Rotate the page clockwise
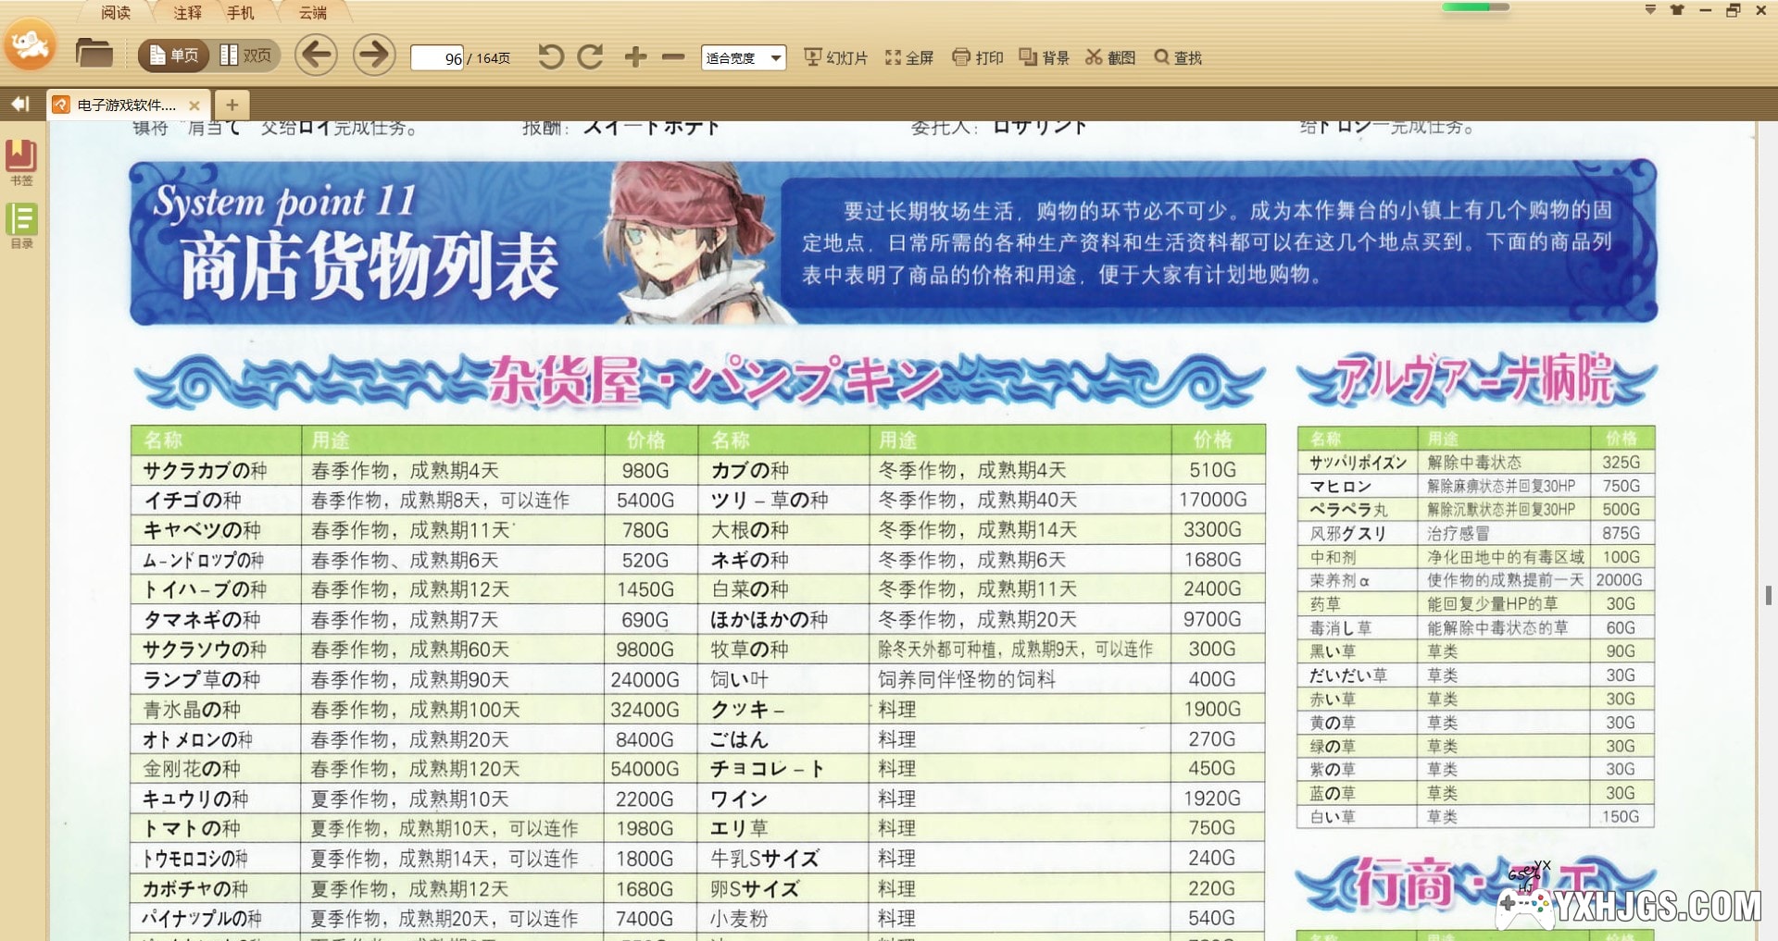Viewport: 1778px width, 941px height. 590,57
